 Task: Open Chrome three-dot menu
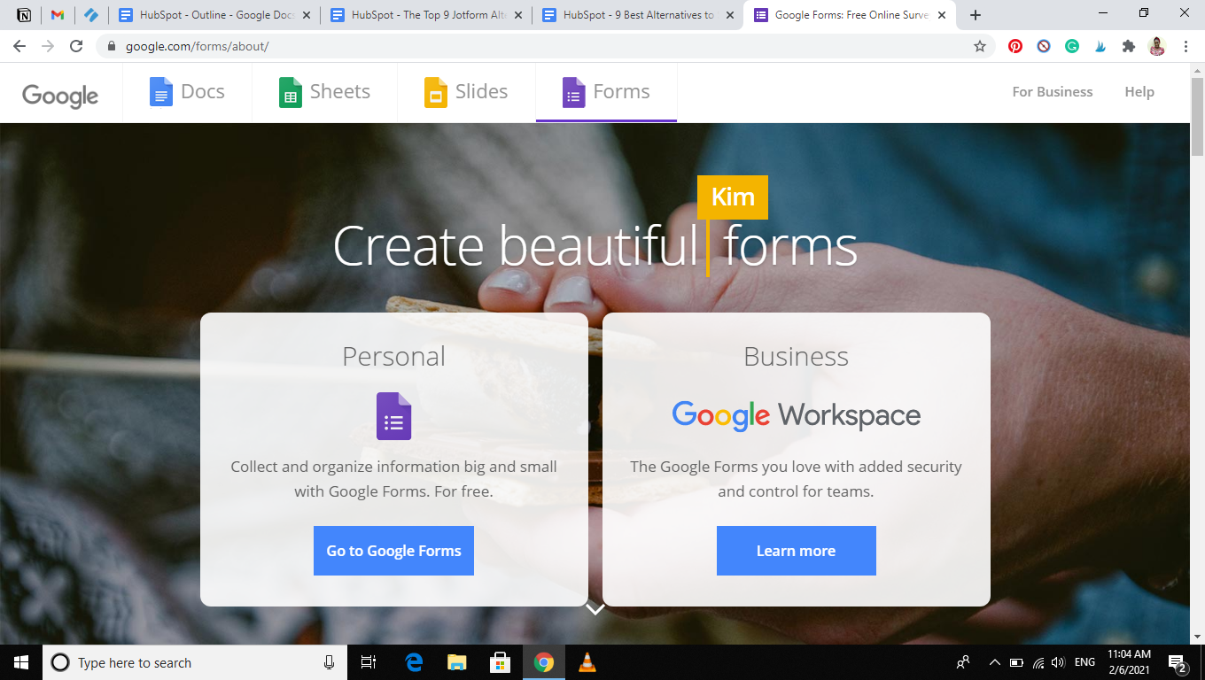(x=1186, y=46)
